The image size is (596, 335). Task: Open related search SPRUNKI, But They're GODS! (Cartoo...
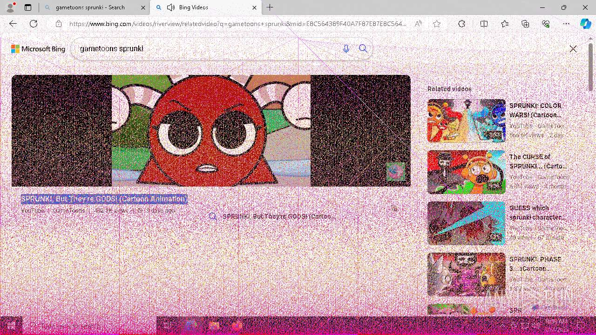[279, 216]
